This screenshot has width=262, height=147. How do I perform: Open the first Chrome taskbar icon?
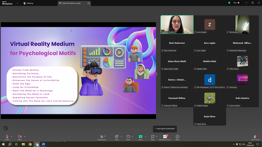[30, 144]
